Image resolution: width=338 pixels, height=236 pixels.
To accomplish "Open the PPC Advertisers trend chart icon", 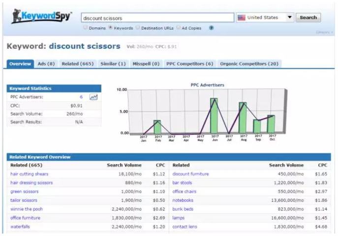I will coord(93,97).
